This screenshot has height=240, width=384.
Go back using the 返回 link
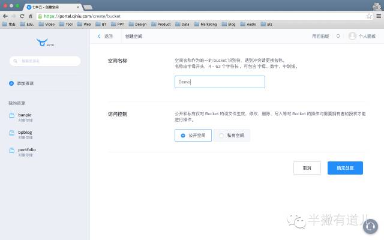pyautogui.click(x=105, y=37)
